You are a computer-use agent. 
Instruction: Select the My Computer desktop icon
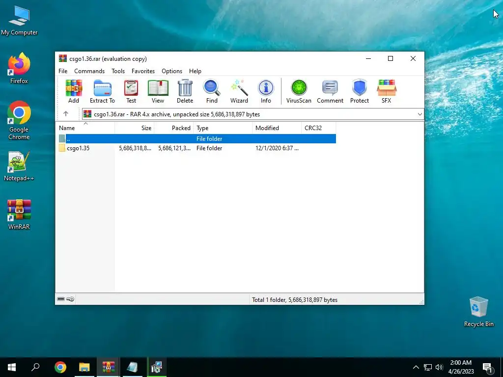click(x=19, y=21)
